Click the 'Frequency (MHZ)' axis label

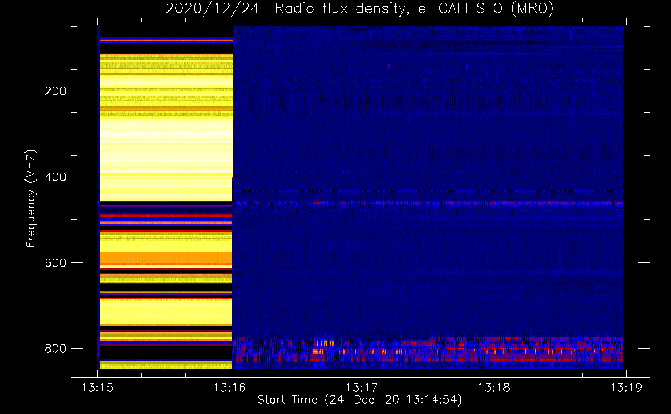click(31, 199)
